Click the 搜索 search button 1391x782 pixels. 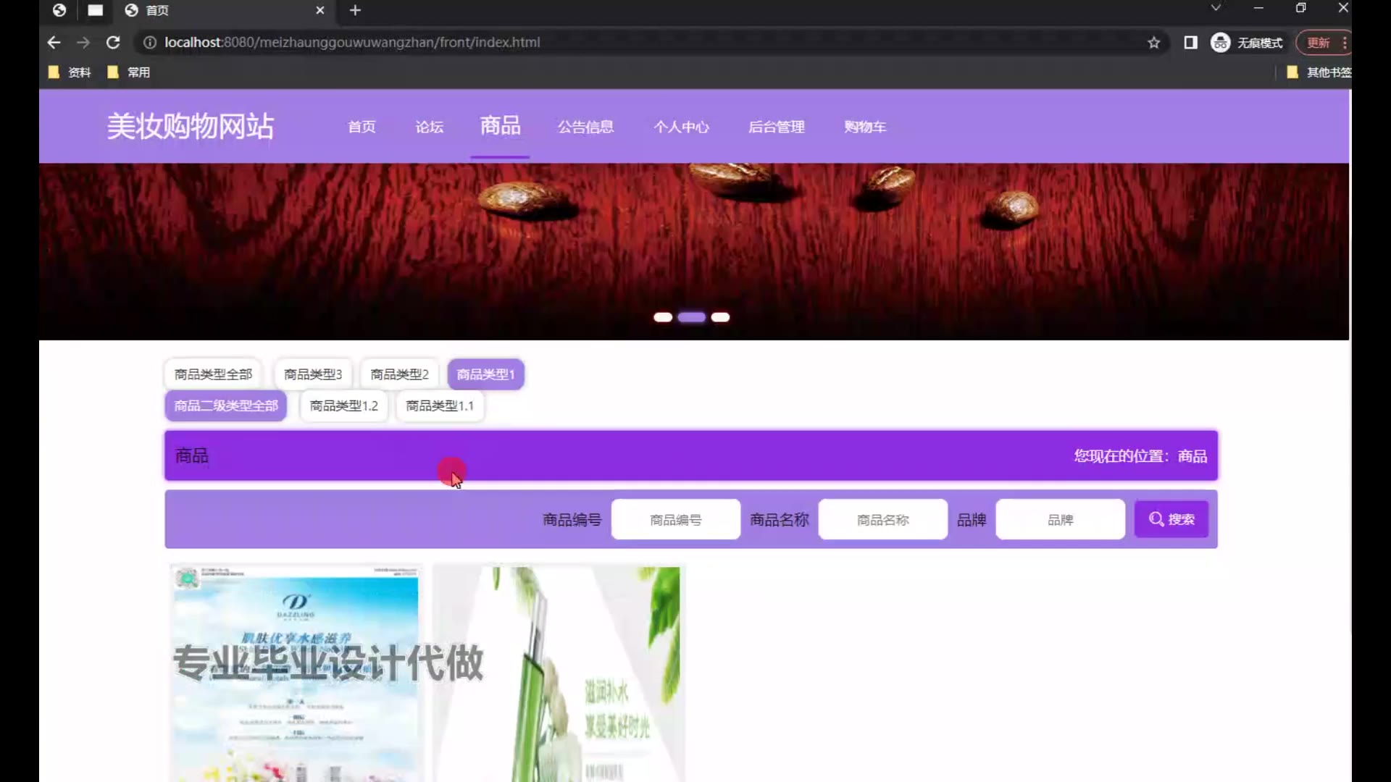click(1171, 520)
